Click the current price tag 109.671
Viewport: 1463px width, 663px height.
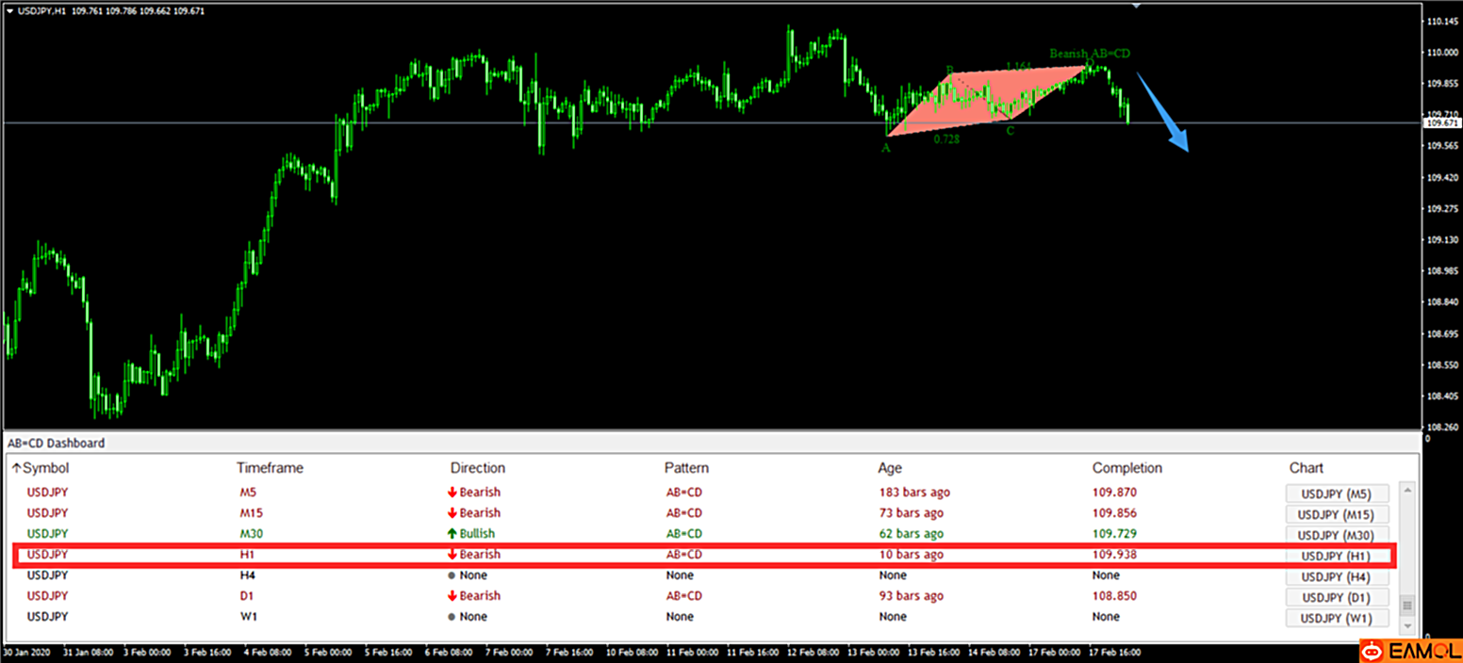(1441, 123)
